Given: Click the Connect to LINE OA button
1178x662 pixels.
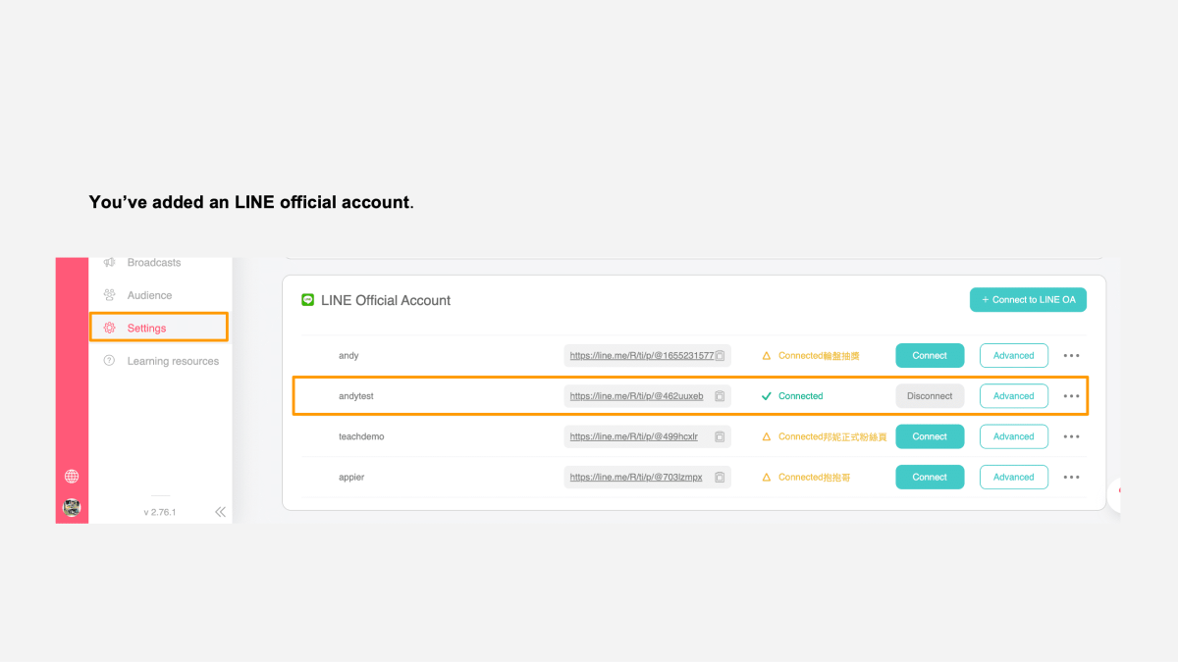Looking at the screenshot, I should (1028, 299).
